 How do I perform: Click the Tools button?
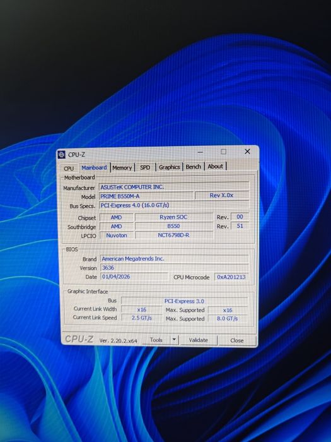156,340
